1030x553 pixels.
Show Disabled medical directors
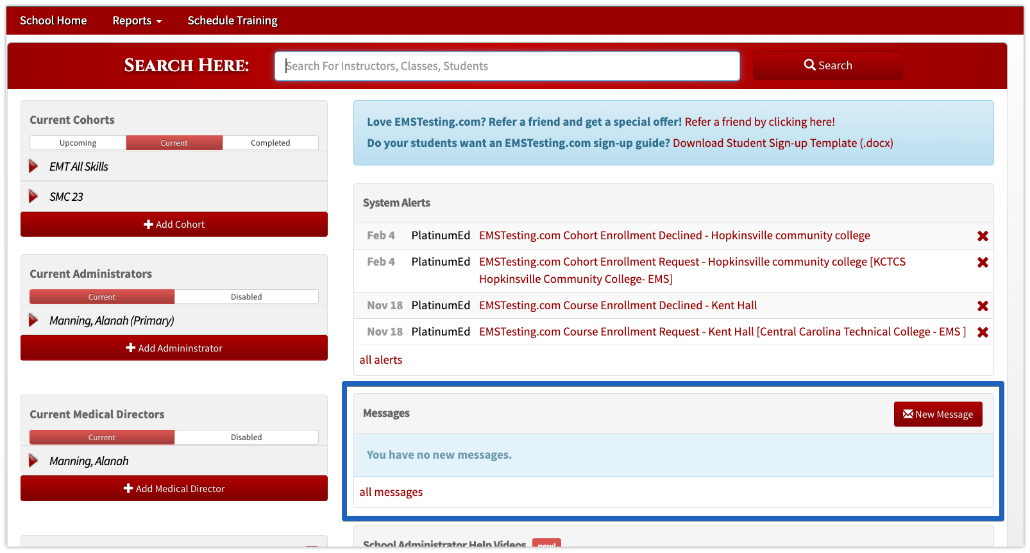246,438
